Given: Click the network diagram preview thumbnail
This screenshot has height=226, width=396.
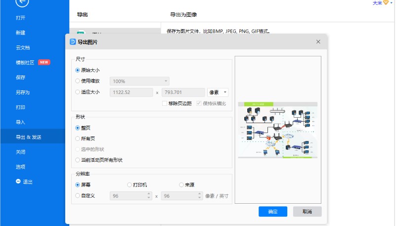Looking at the screenshot, I should click(x=277, y=130).
